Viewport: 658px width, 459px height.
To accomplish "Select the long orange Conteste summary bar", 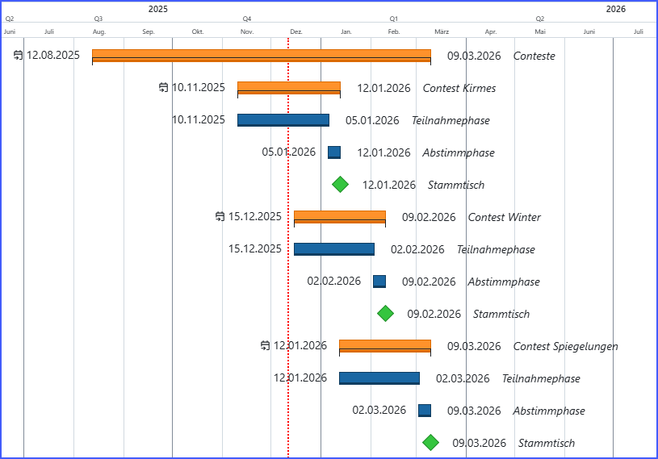I will [261, 56].
